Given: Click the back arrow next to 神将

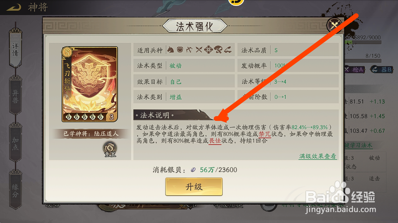Looking at the screenshot, I should point(14,7).
